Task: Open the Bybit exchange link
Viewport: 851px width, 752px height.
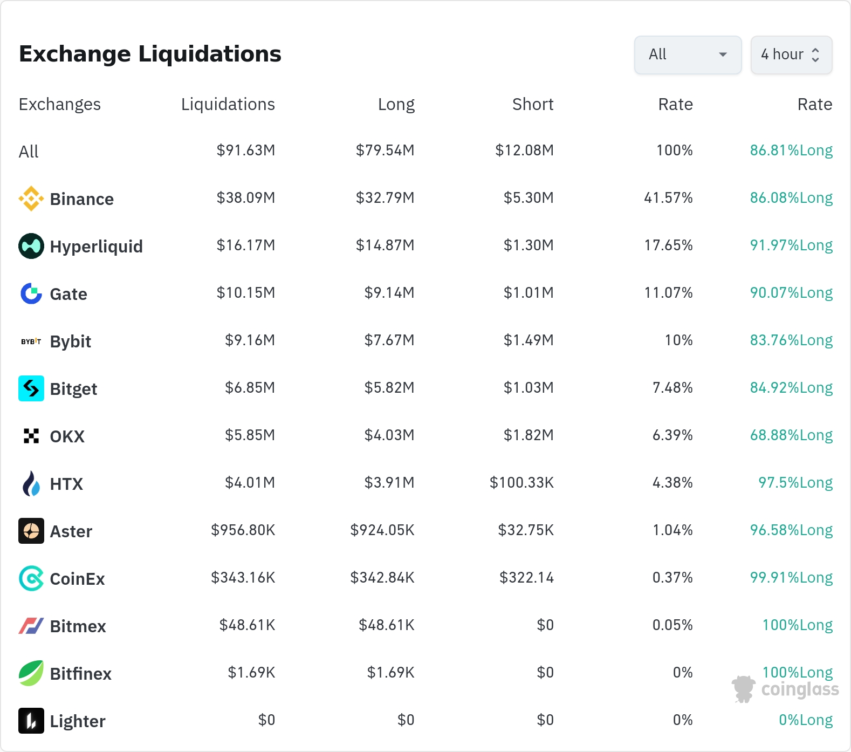Action: [70, 341]
